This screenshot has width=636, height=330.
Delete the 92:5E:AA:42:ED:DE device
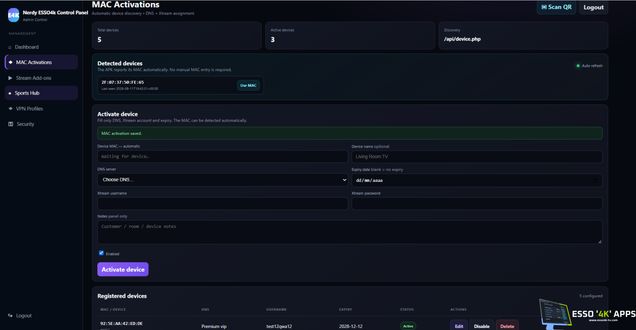tap(507, 326)
